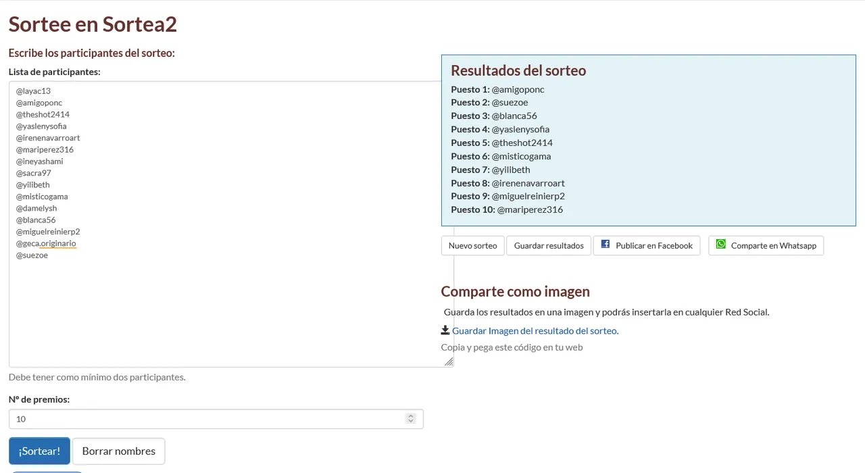Start a Nuevo sorteo
The width and height of the screenshot is (865, 473).
click(x=473, y=245)
